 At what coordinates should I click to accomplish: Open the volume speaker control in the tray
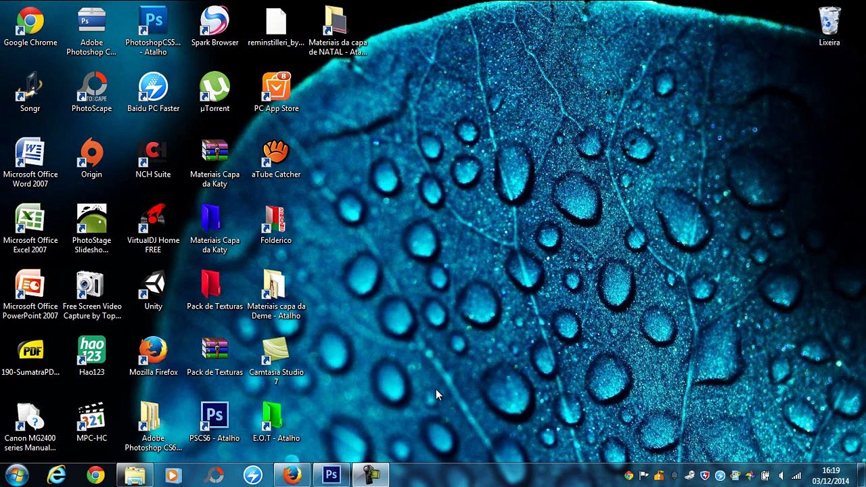pos(781,476)
